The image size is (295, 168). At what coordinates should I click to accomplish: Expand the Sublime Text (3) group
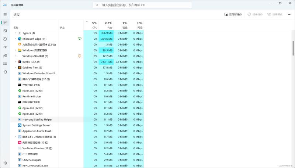[15, 68]
